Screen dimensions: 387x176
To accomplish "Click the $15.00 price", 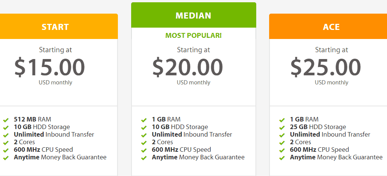I will point(50,67).
